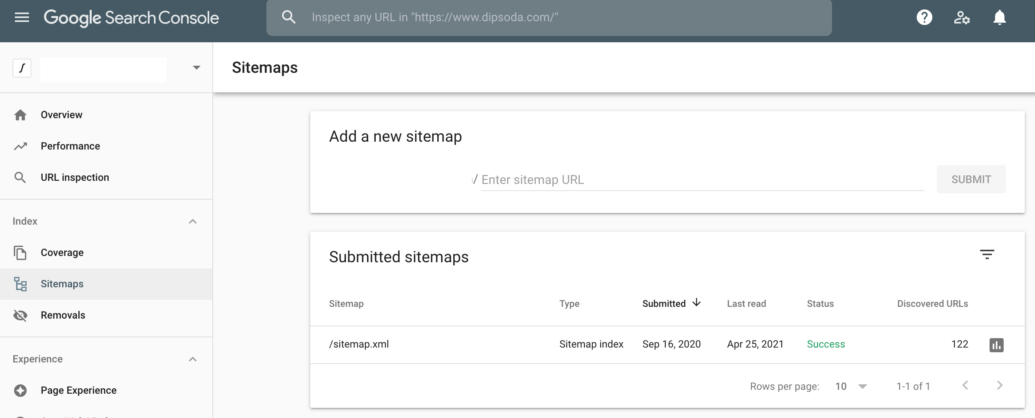The image size is (1035, 418).
Task: Click the URL inspection magnifier icon
Action: 20,177
